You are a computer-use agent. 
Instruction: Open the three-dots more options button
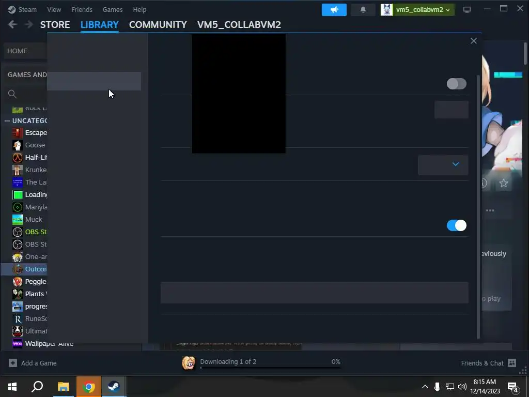coord(490,210)
